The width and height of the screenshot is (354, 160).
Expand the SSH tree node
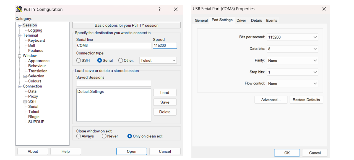point(25,102)
